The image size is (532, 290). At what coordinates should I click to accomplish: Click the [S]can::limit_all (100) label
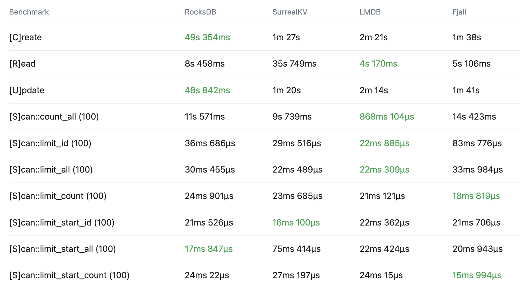pyautogui.click(x=51, y=170)
